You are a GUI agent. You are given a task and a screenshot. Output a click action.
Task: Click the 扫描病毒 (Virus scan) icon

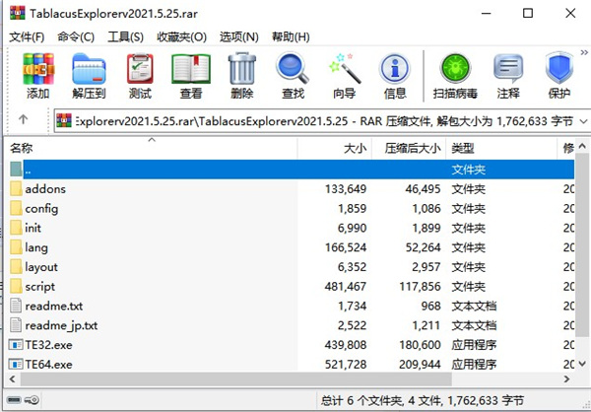[455, 77]
